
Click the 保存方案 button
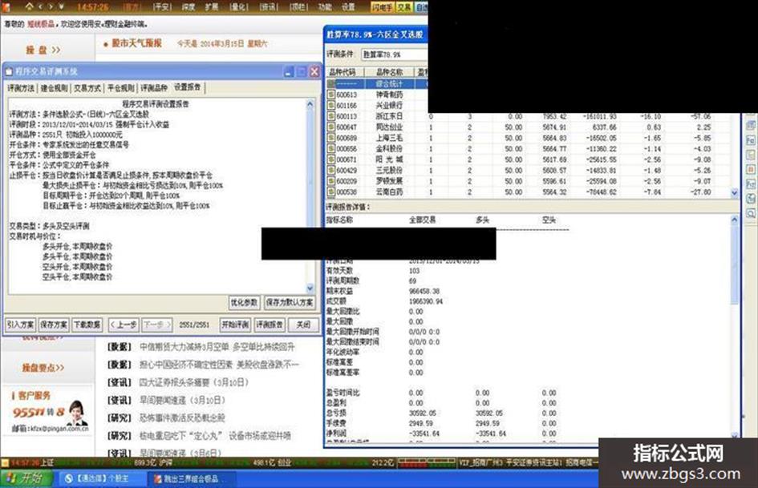tap(54, 325)
